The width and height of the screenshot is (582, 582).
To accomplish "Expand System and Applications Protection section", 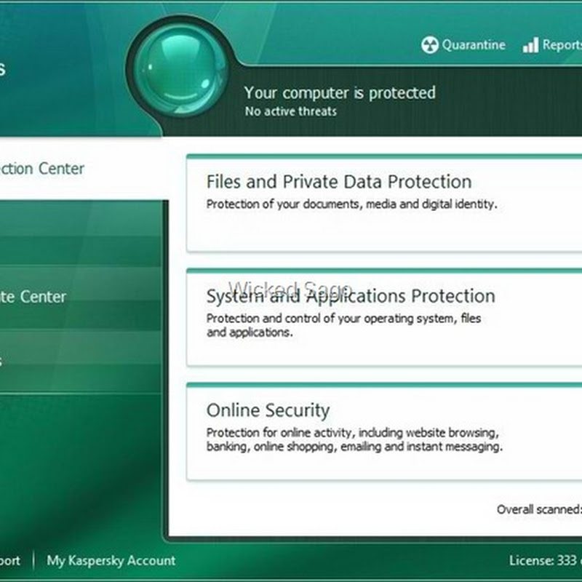I will pyautogui.click(x=351, y=296).
